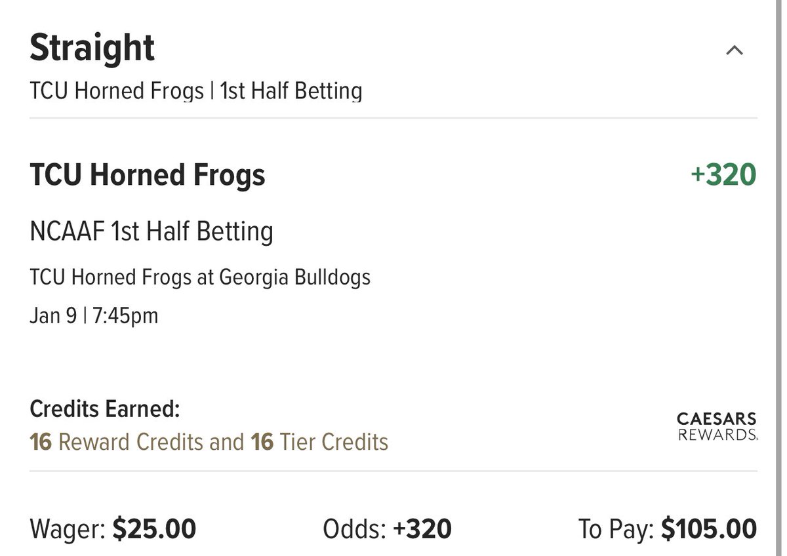Viewport: 787px width, 556px height.
Task: Select the "Straight" bet type heading
Action: click(x=92, y=48)
